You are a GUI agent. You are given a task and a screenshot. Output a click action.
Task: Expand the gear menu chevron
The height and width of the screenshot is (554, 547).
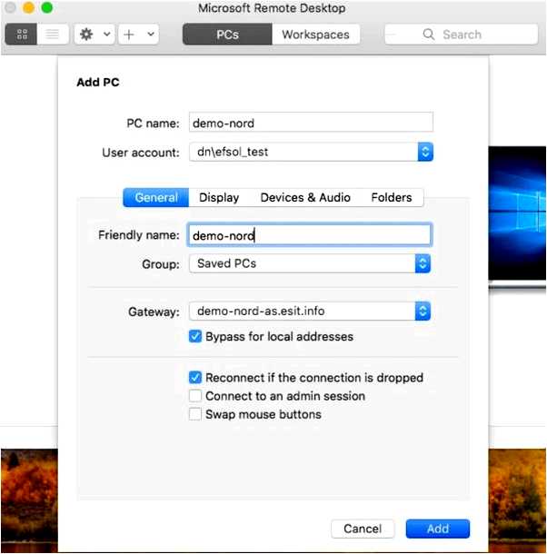(107, 35)
